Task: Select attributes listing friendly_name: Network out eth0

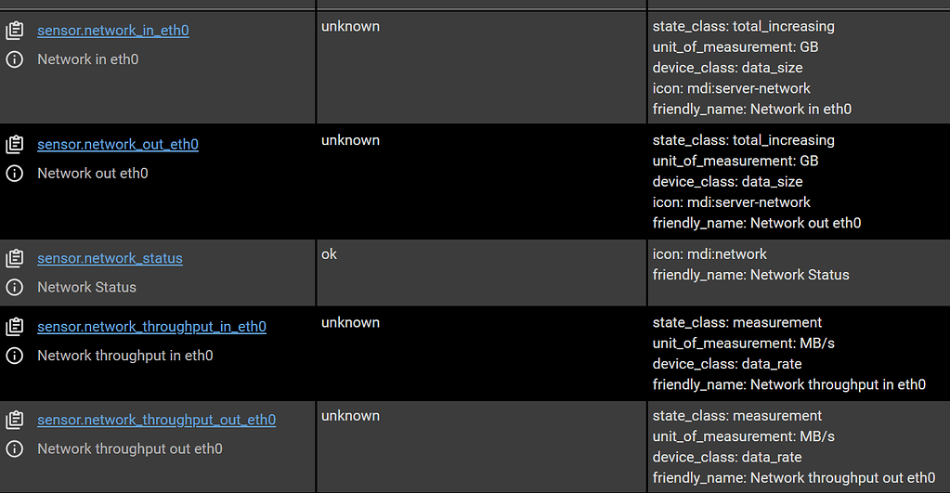Action: coord(799,182)
